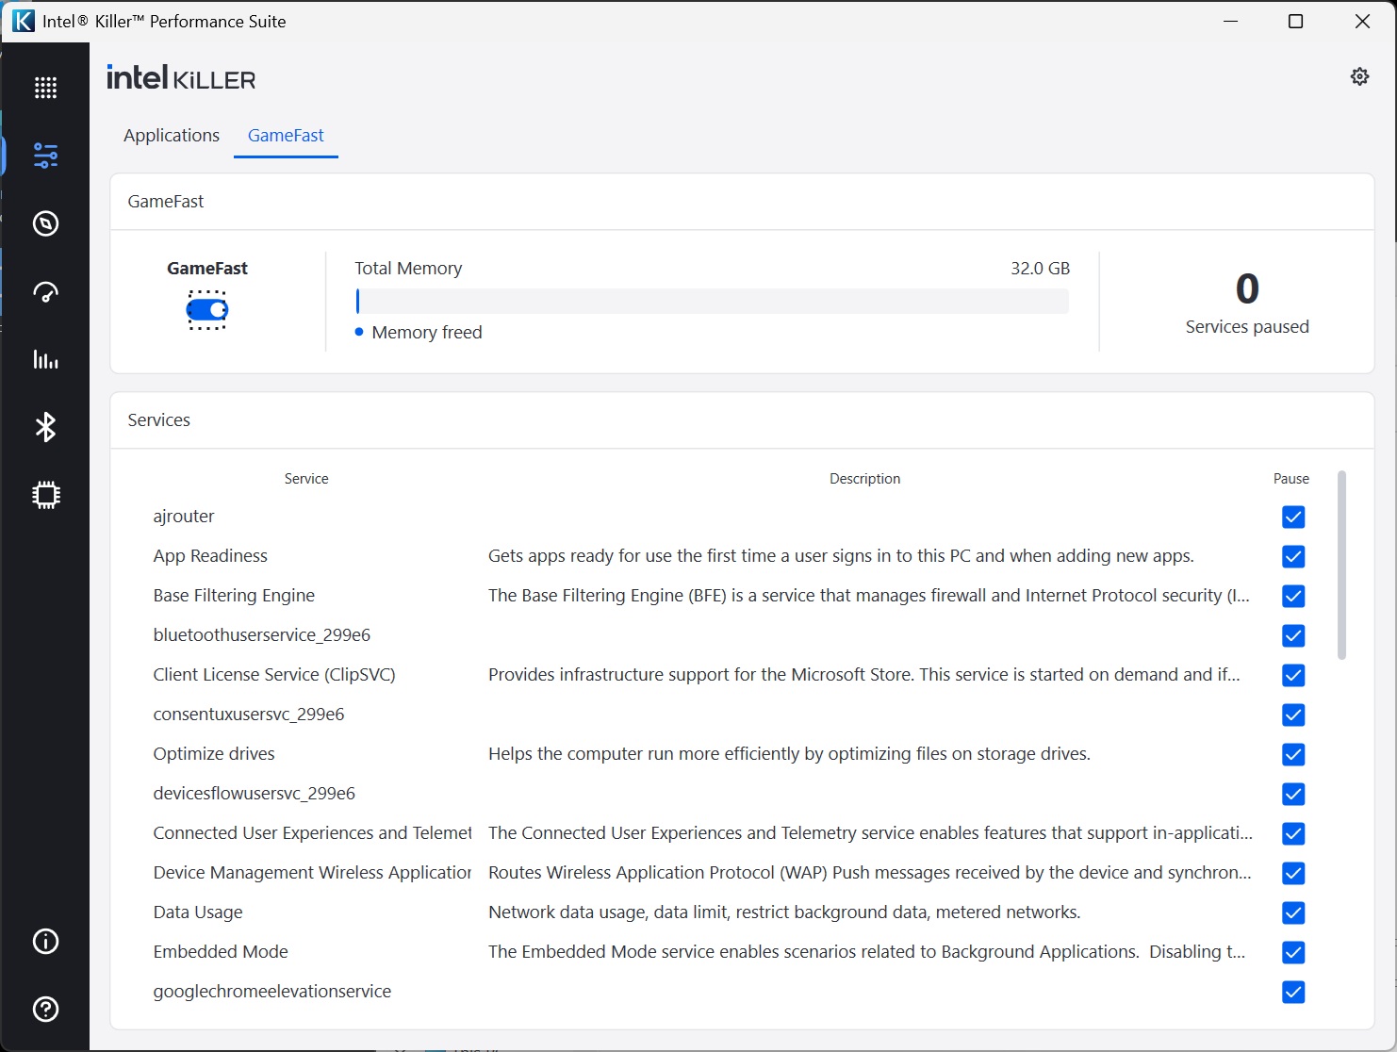Select the GameFast tab
The width and height of the screenshot is (1397, 1052).
coord(286,135)
